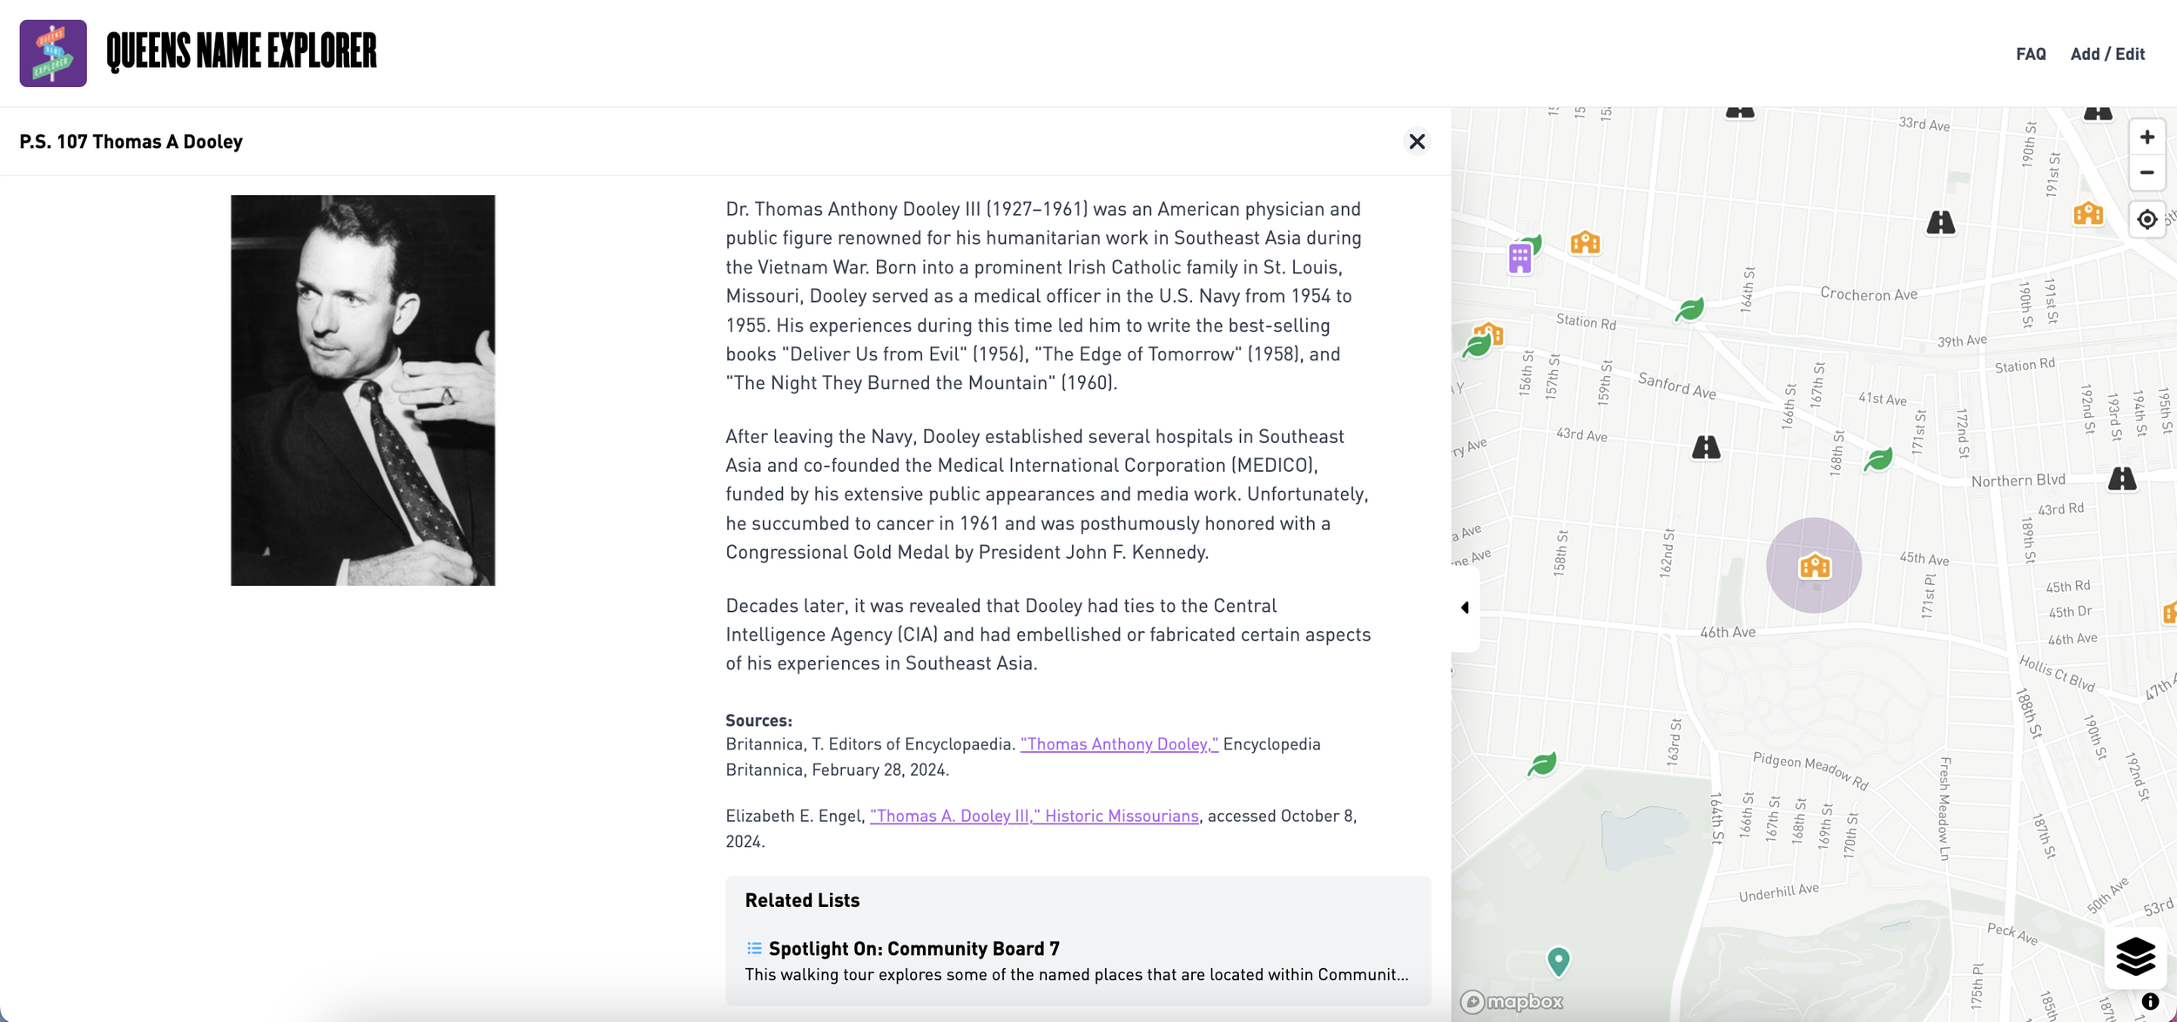Viewport: 2177px width, 1022px height.
Task: Click the binoculars marker near 43rd Ave
Action: tap(1706, 447)
